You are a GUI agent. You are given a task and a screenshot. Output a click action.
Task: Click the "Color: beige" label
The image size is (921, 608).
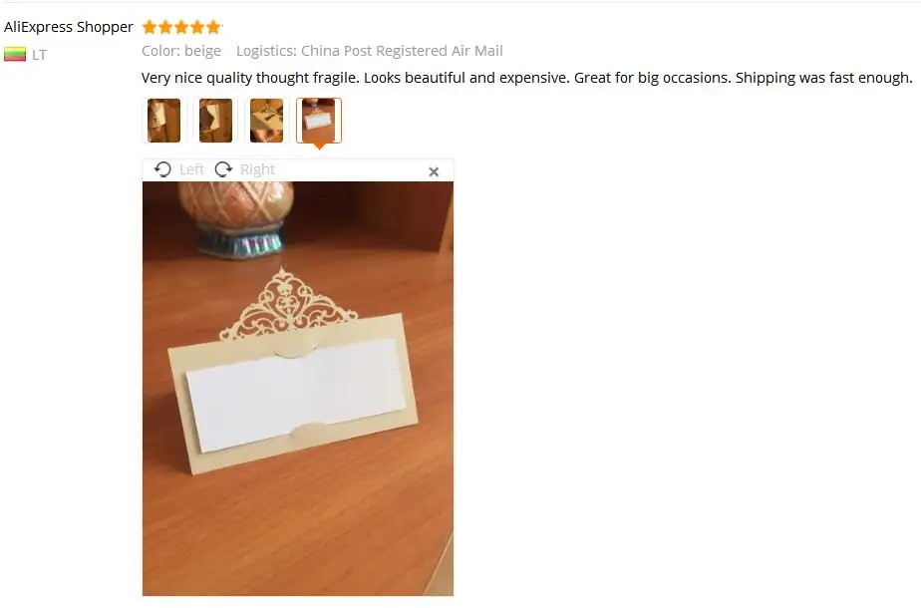coord(181,51)
